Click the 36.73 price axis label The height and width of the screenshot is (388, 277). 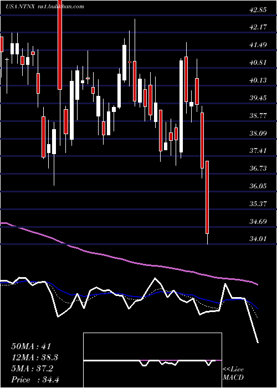258,169
